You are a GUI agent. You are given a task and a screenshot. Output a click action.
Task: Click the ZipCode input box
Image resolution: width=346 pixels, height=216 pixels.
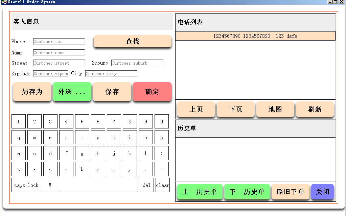coord(50,74)
